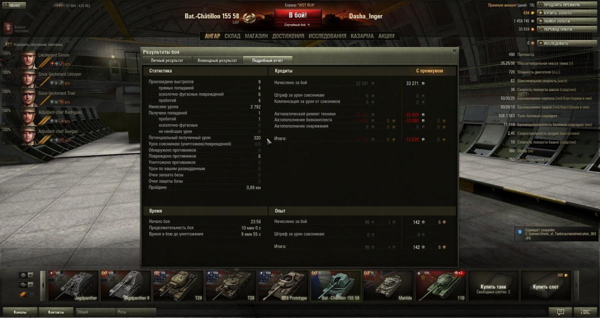
Task: Select the T28 Prototype tank icon
Action: 282,286
